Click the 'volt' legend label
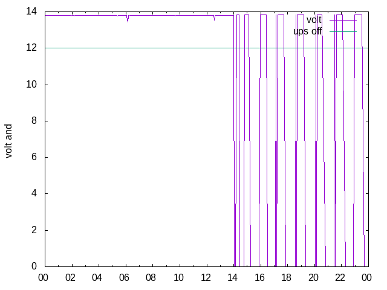 314,20
